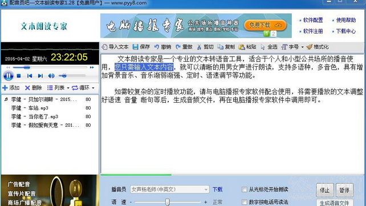The height and width of the screenshot is (206, 366).
Task: Paste text using the 粘贴 icon
Action: [x=247, y=47]
